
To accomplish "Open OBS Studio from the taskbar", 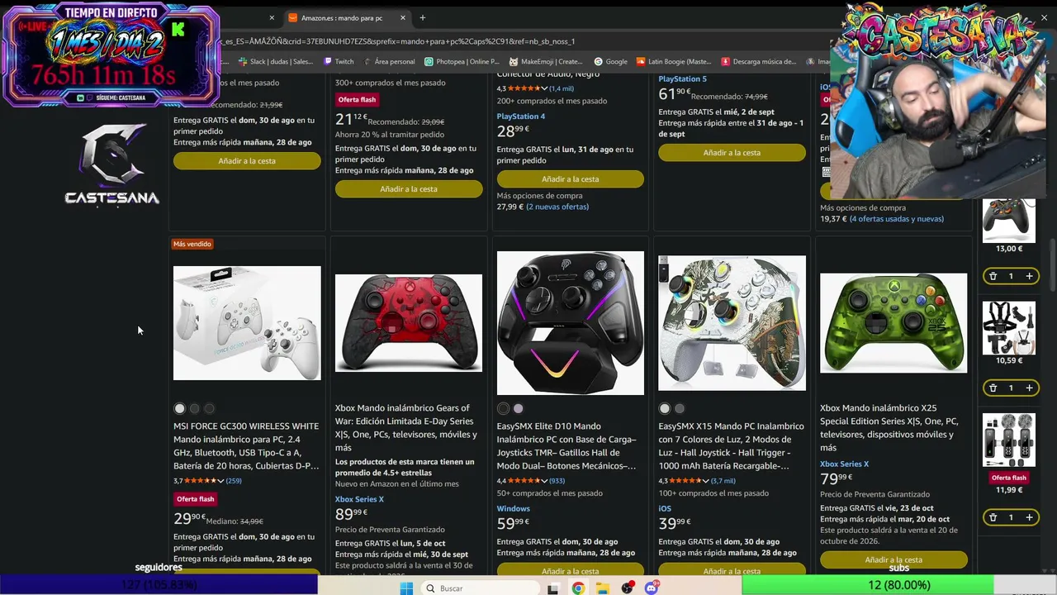I will pyautogui.click(x=628, y=588).
